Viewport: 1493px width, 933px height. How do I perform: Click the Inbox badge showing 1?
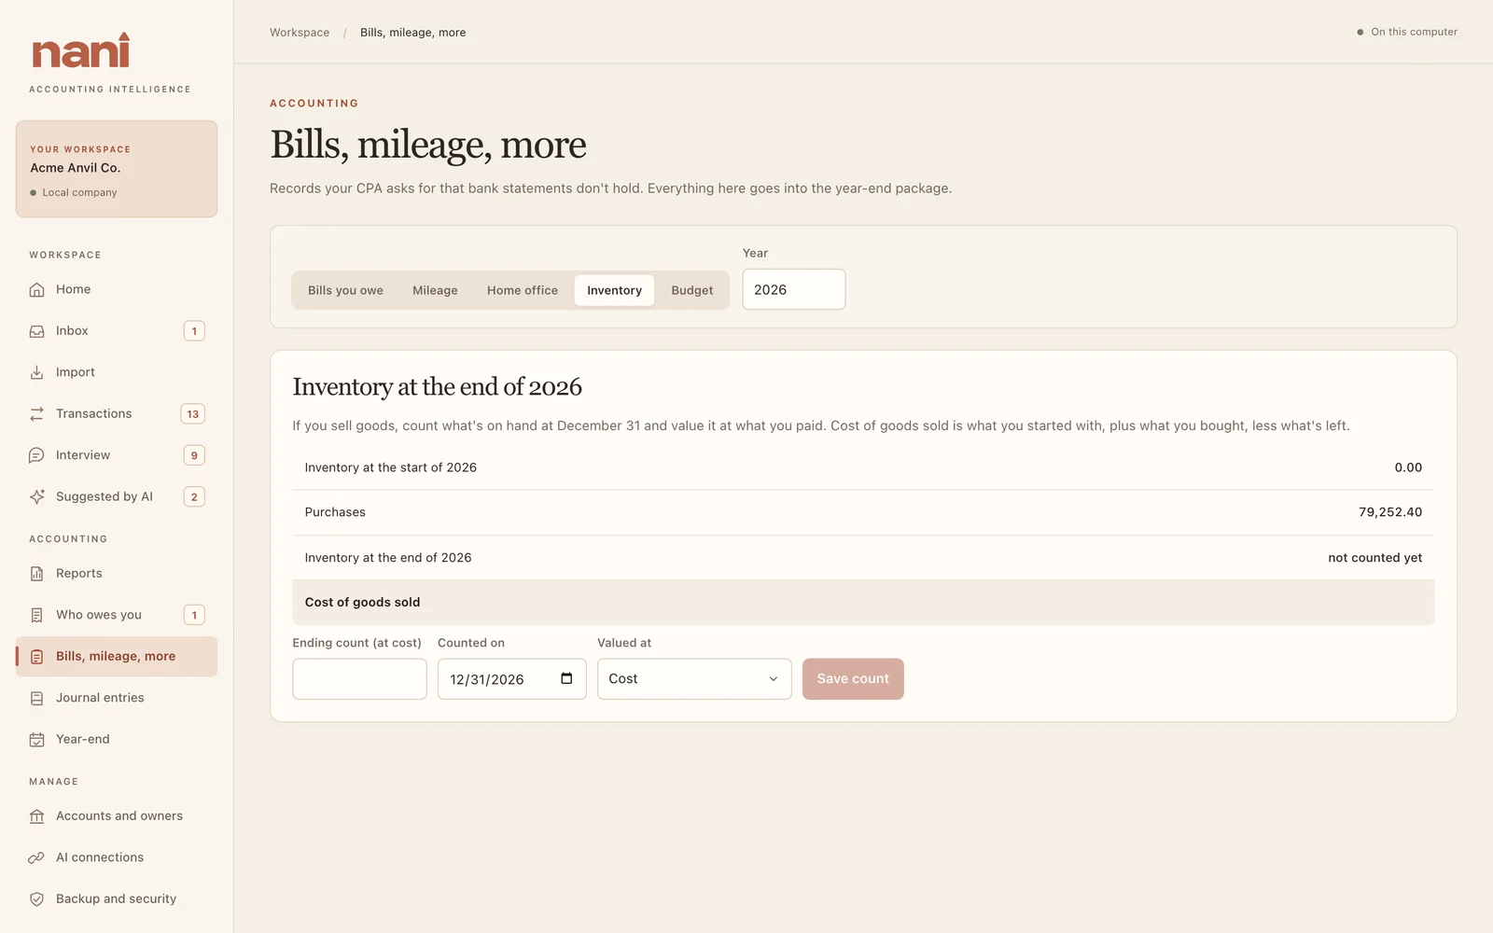[x=194, y=331]
